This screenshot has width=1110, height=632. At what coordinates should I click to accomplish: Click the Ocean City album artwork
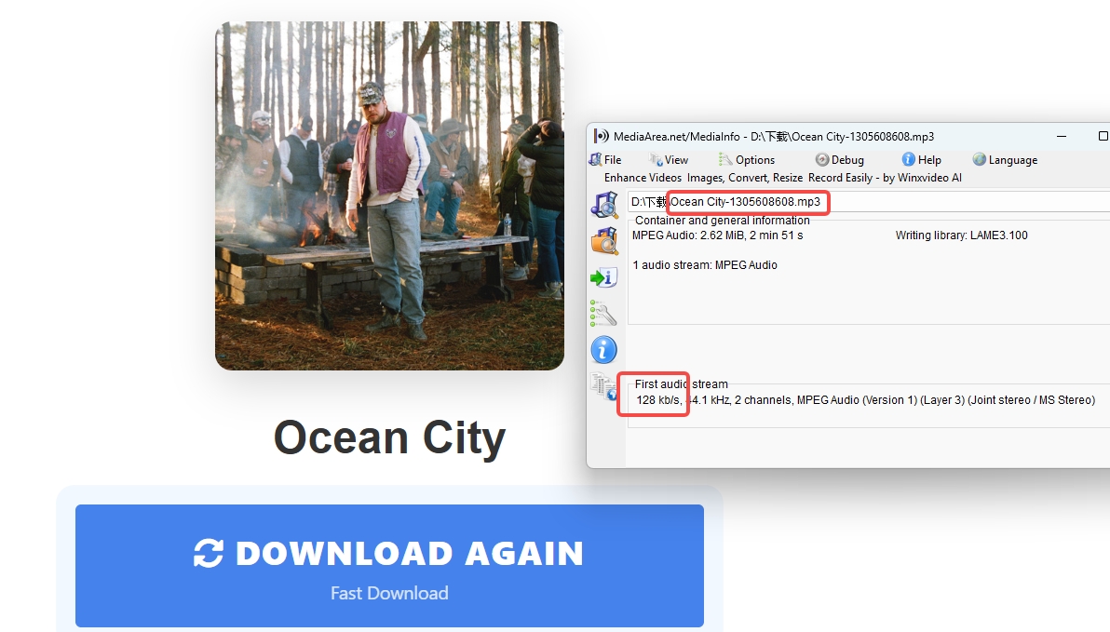click(389, 195)
